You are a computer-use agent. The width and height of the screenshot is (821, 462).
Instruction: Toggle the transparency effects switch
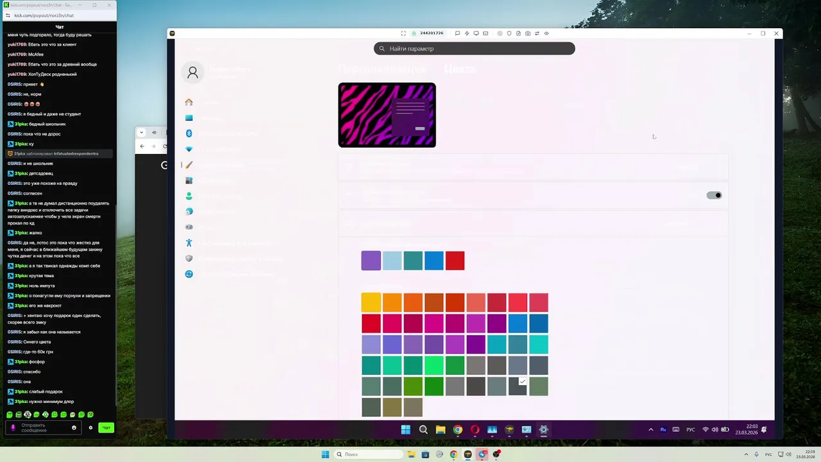coord(714,195)
